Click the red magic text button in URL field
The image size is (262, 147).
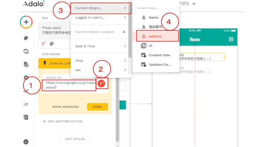pos(101,84)
